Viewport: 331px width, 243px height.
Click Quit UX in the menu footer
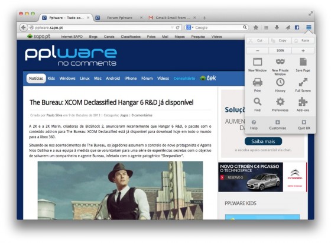[x=304, y=125]
